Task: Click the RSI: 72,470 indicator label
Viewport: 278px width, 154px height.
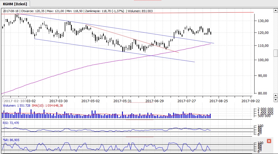Action: click(11, 123)
